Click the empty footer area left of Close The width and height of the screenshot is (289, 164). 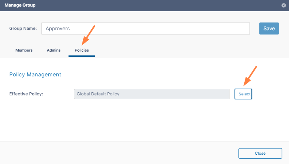click(117, 153)
